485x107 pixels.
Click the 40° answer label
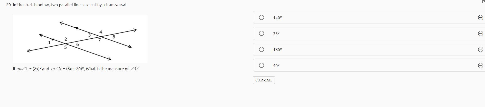point(276,66)
